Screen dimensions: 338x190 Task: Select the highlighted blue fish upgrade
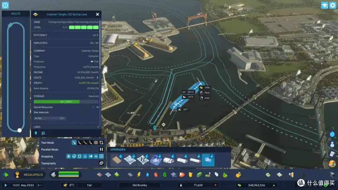[208, 160]
